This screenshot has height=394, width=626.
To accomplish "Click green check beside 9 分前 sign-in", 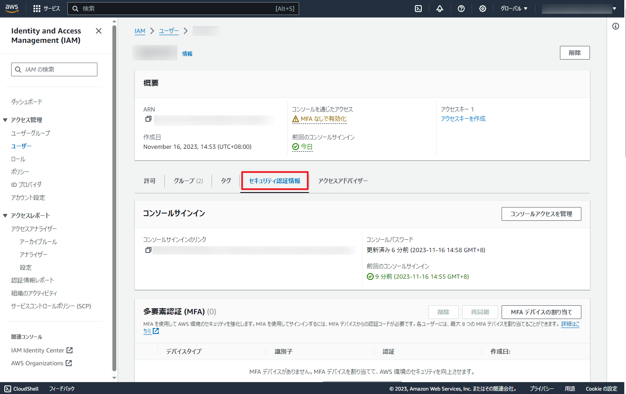I will (370, 277).
